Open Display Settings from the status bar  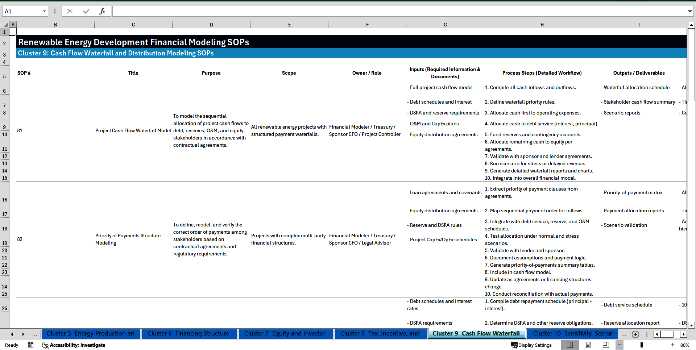[531, 345]
